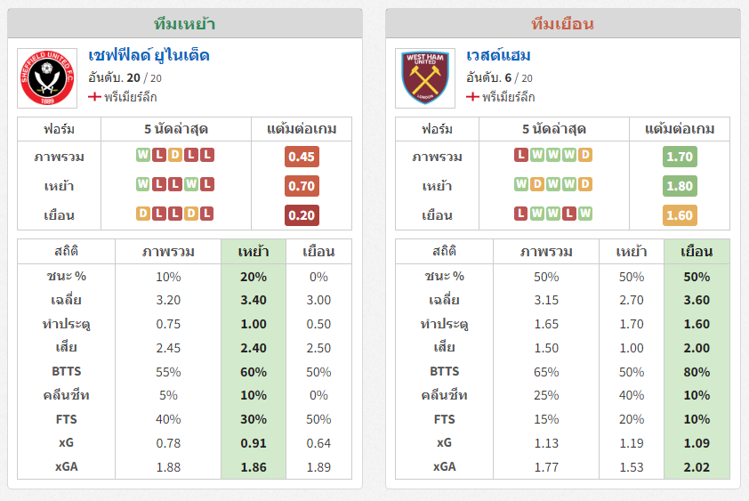This screenshot has width=749, height=501.
Task: Click the last W badge in West Ham away form
Action: (x=584, y=214)
